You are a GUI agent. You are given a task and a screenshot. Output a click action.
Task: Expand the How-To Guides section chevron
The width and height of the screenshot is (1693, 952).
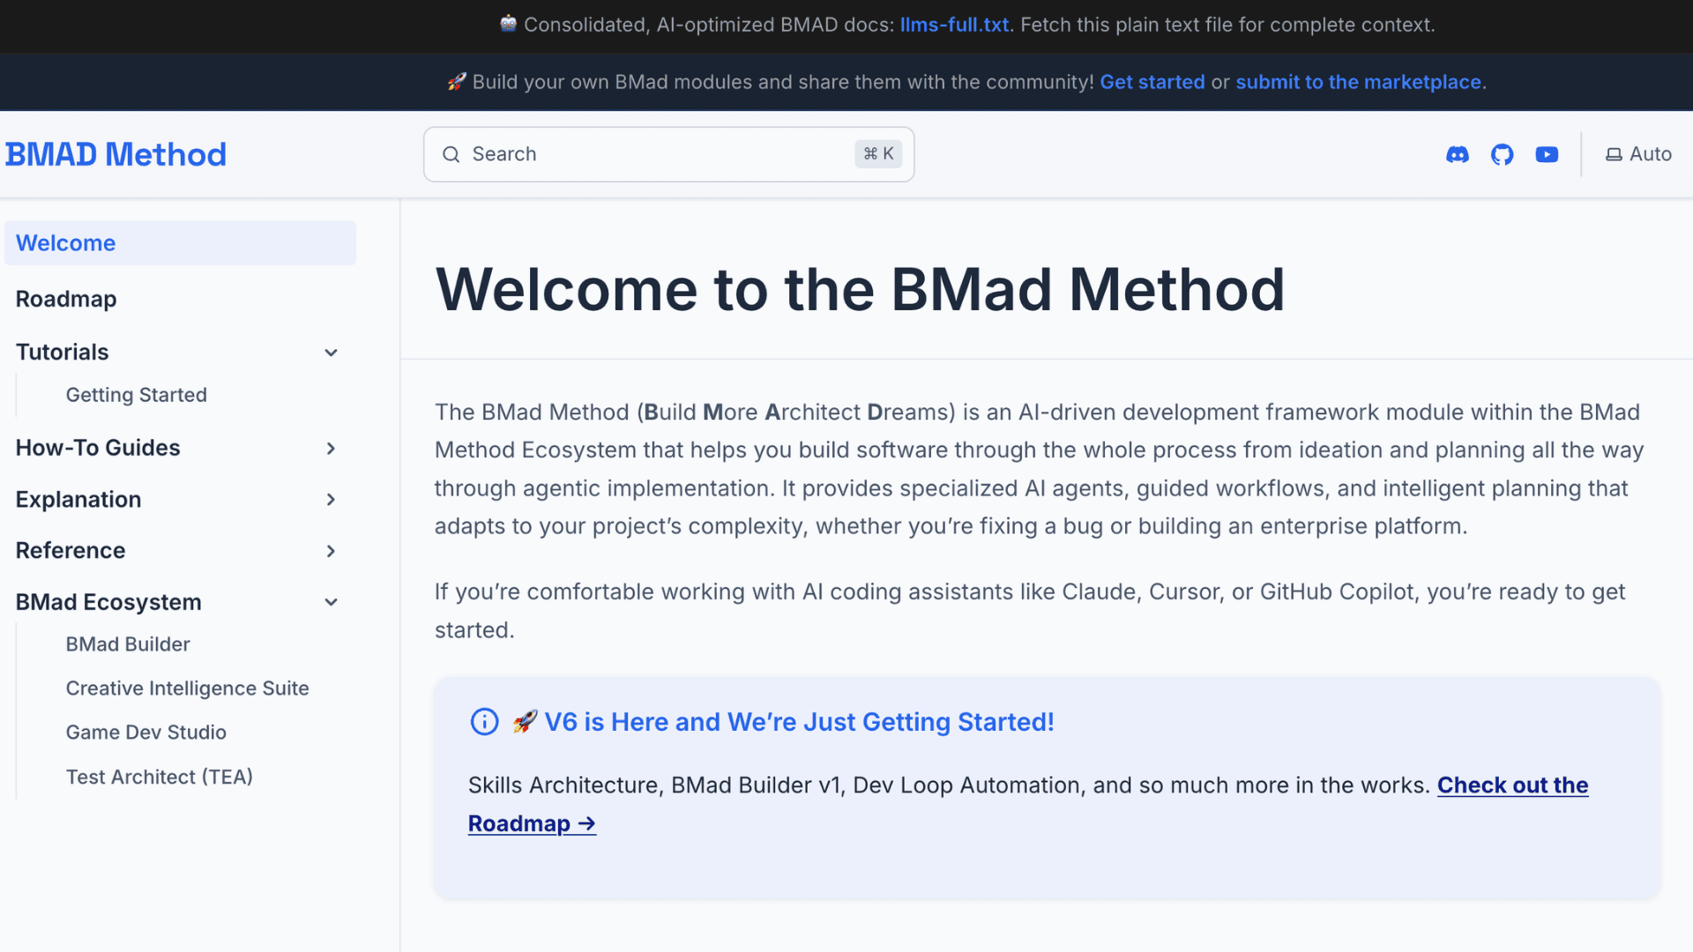[x=331, y=449]
